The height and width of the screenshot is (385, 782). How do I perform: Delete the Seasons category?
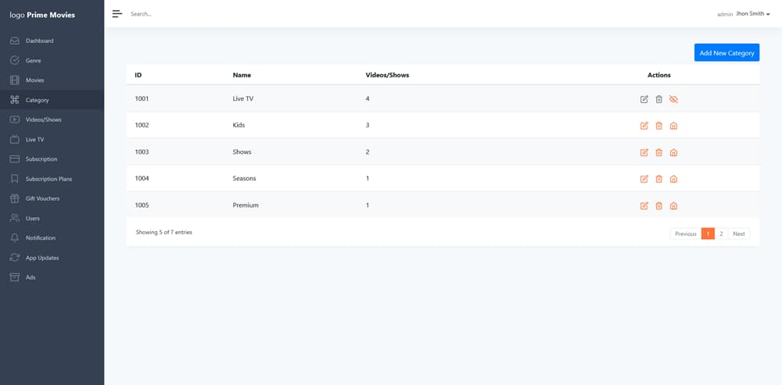[658, 179]
